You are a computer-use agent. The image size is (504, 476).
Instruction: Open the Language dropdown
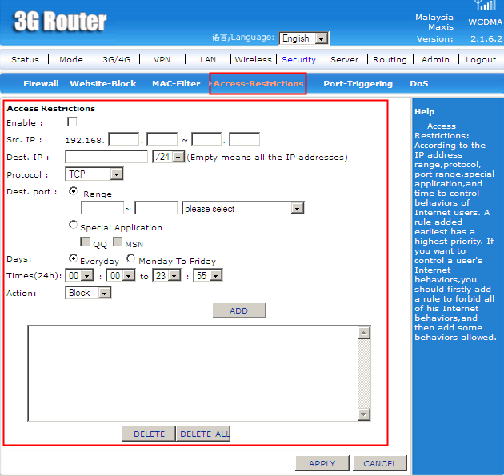303,38
